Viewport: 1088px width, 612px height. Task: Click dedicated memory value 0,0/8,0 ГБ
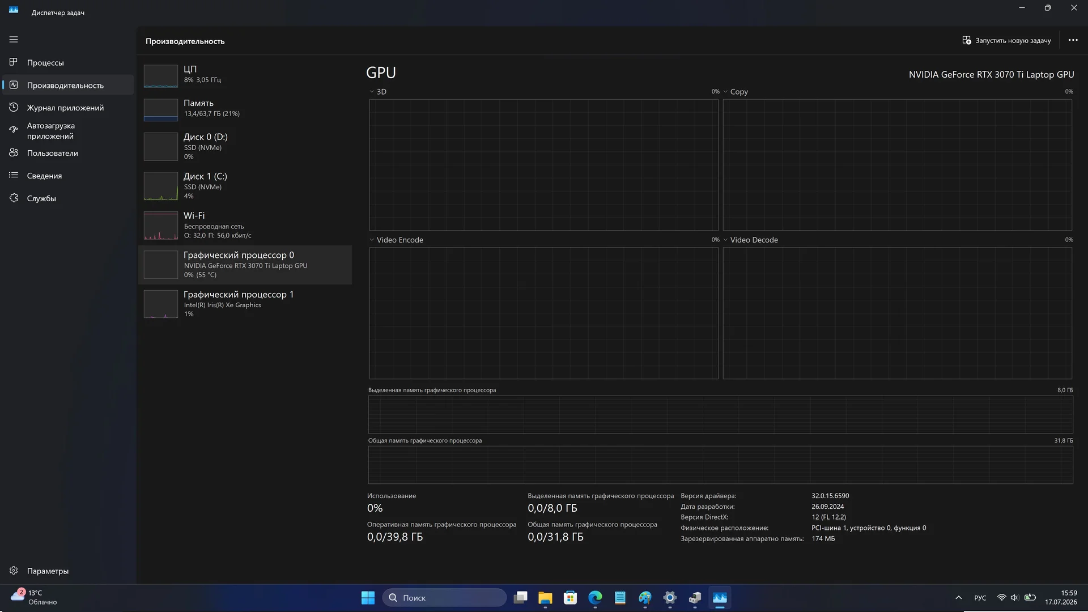coord(552,508)
